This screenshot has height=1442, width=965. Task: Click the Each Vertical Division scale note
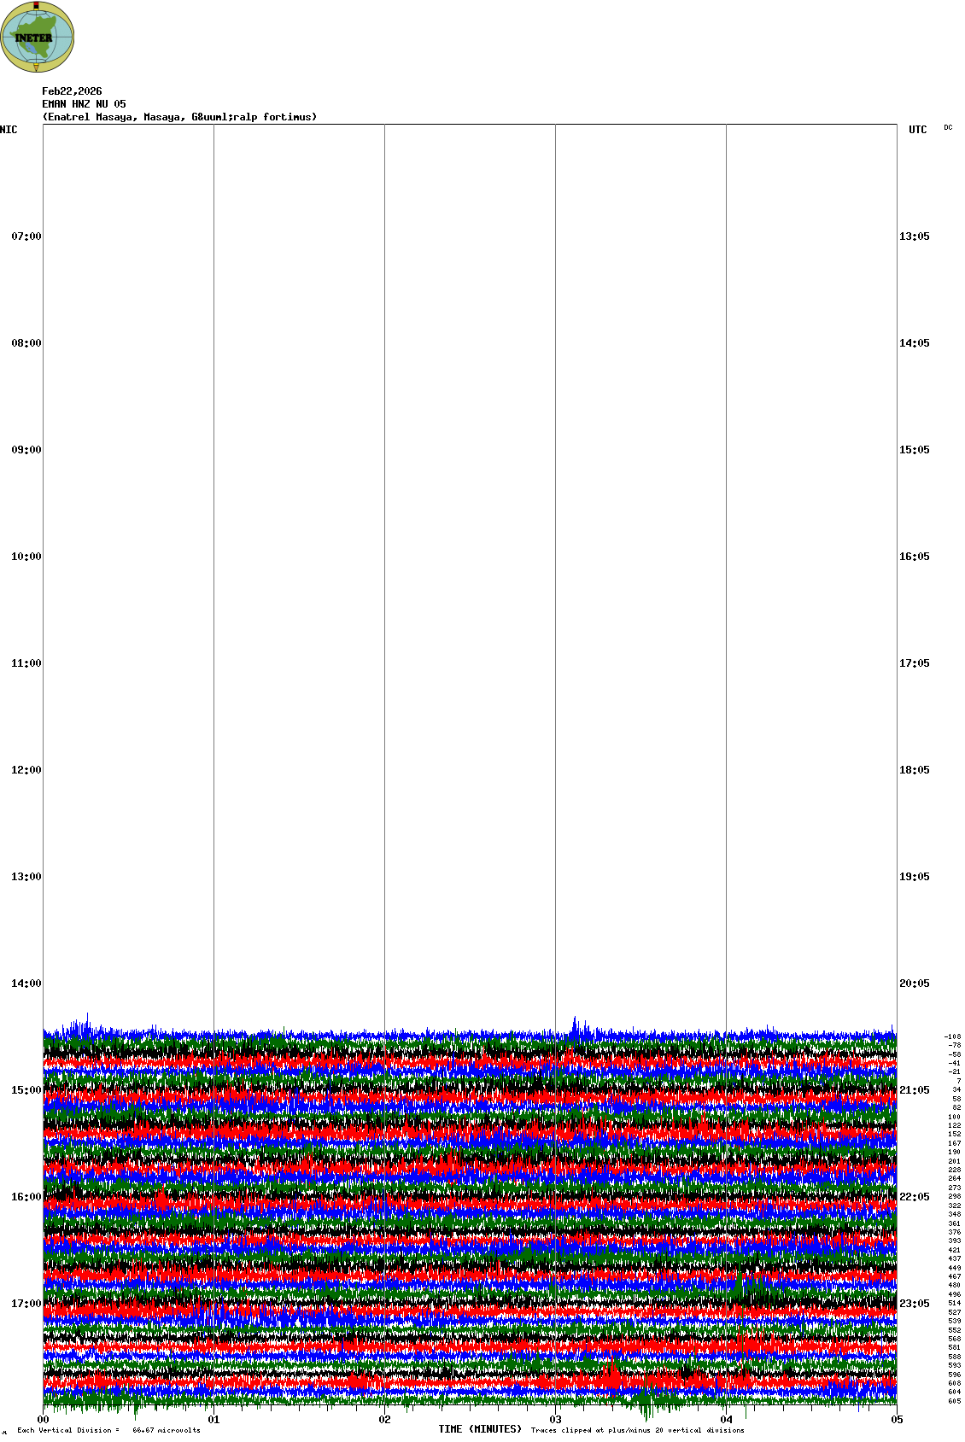[x=108, y=1430]
